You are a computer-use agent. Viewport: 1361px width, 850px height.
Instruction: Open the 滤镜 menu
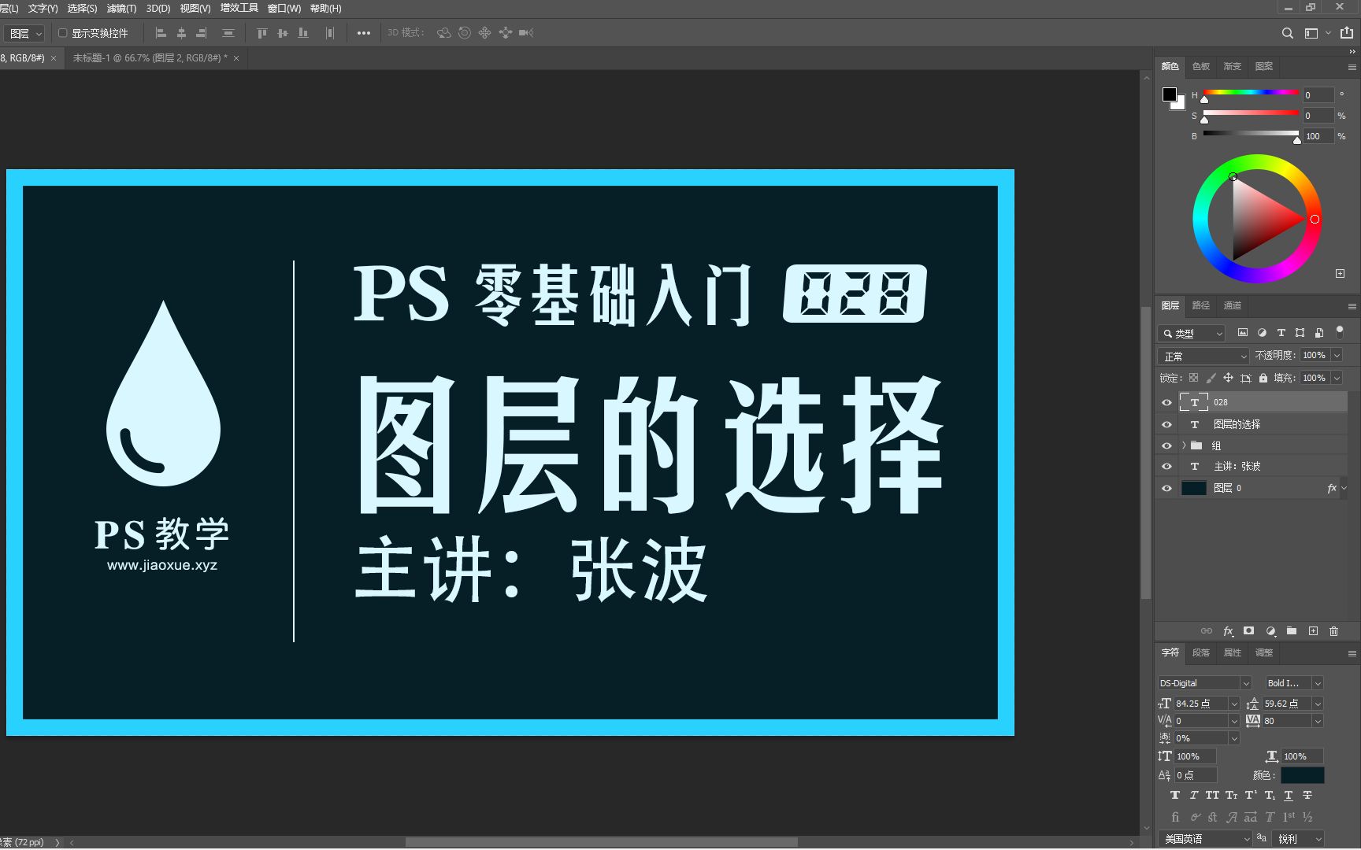coord(121,9)
